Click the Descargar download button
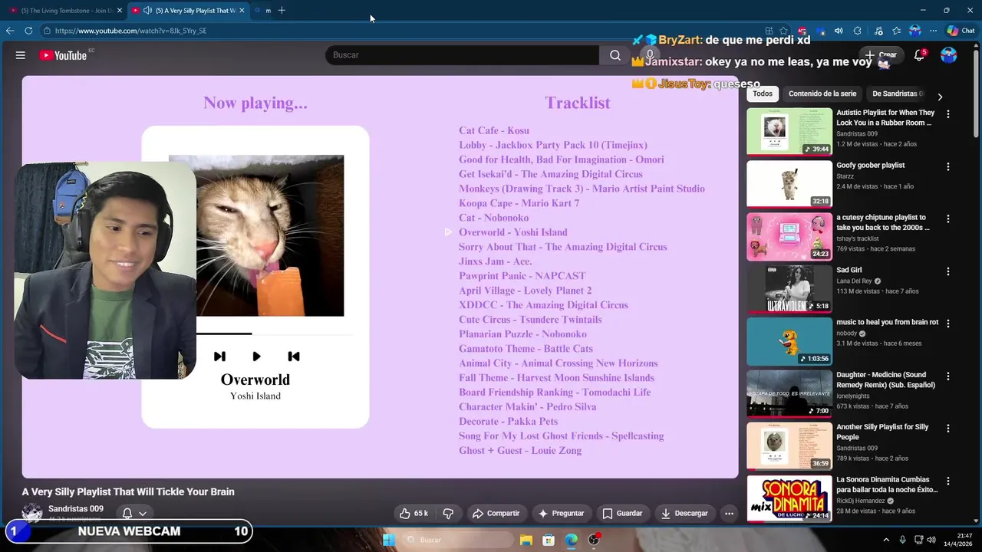This screenshot has width=982, height=552. (684, 513)
